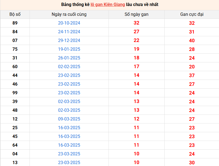Click the date 19-01-2025
219x166 pixels.
click(x=69, y=49)
